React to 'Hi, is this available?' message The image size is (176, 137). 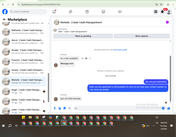click(82, 58)
